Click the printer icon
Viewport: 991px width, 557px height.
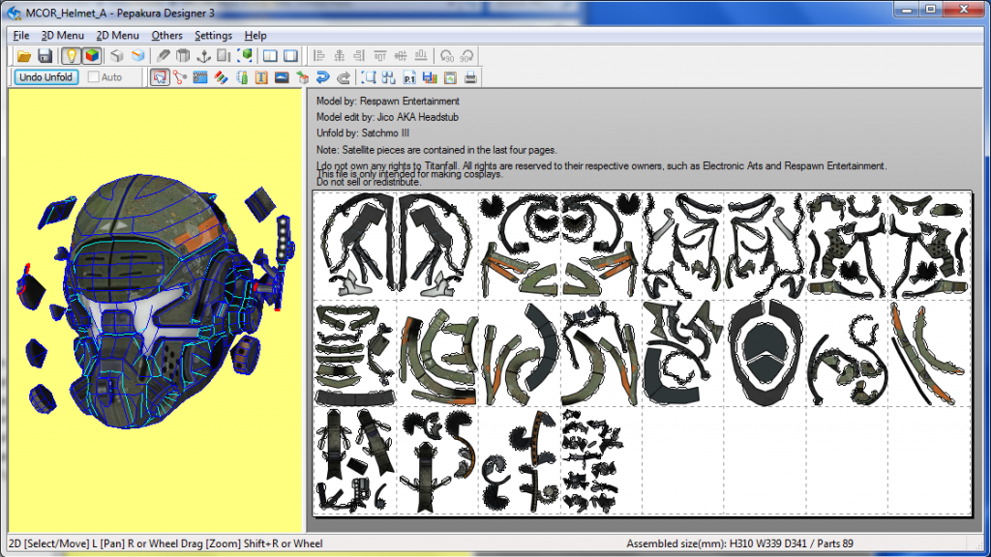470,77
